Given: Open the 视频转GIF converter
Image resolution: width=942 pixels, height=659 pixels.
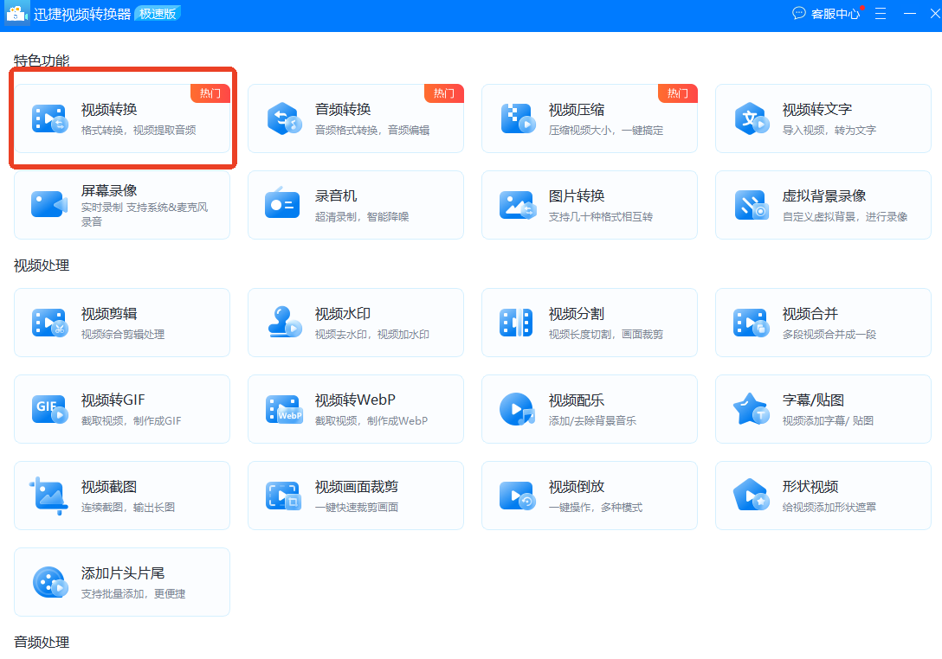Looking at the screenshot, I should (x=121, y=409).
